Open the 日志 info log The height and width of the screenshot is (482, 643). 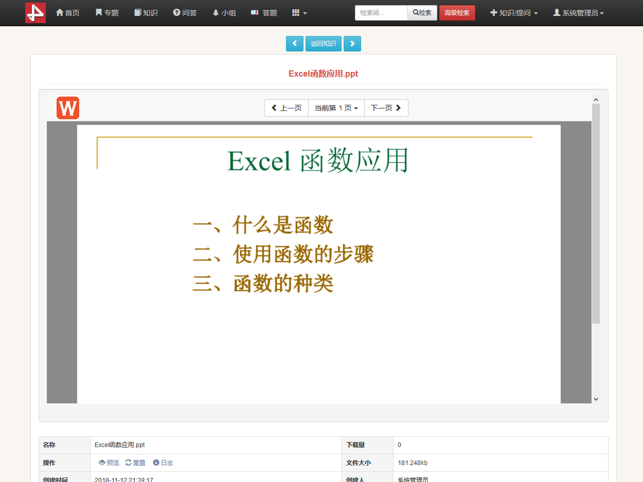coord(164,463)
